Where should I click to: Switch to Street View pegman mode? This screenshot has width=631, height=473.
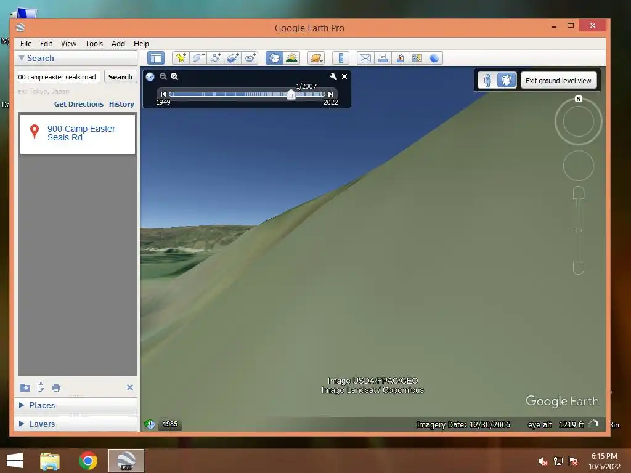pyautogui.click(x=488, y=81)
